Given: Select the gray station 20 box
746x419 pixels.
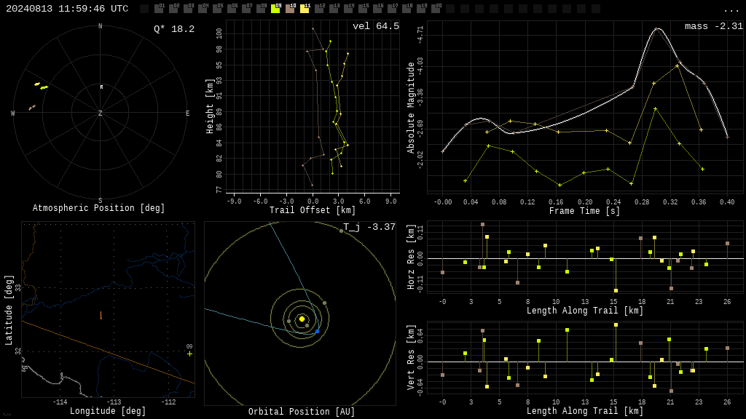Looking at the screenshot, I should (436, 8).
